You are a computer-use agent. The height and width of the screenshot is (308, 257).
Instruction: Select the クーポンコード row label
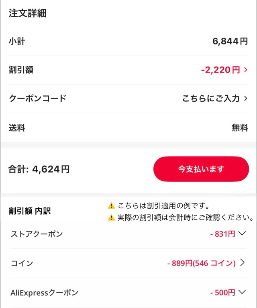(37, 99)
